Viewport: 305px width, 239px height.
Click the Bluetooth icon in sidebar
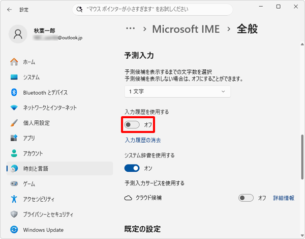pyautogui.click(x=14, y=92)
